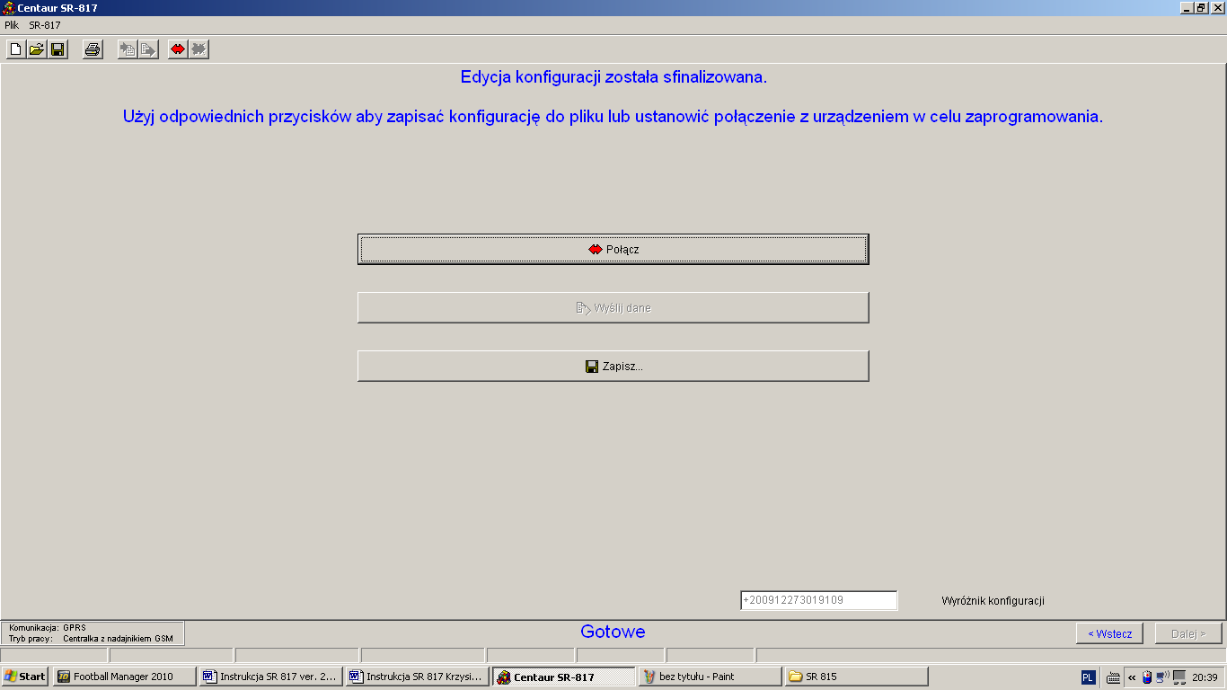The width and height of the screenshot is (1227, 690).
Task: Click the large Połącz button
Action: [x=613, y=249]
